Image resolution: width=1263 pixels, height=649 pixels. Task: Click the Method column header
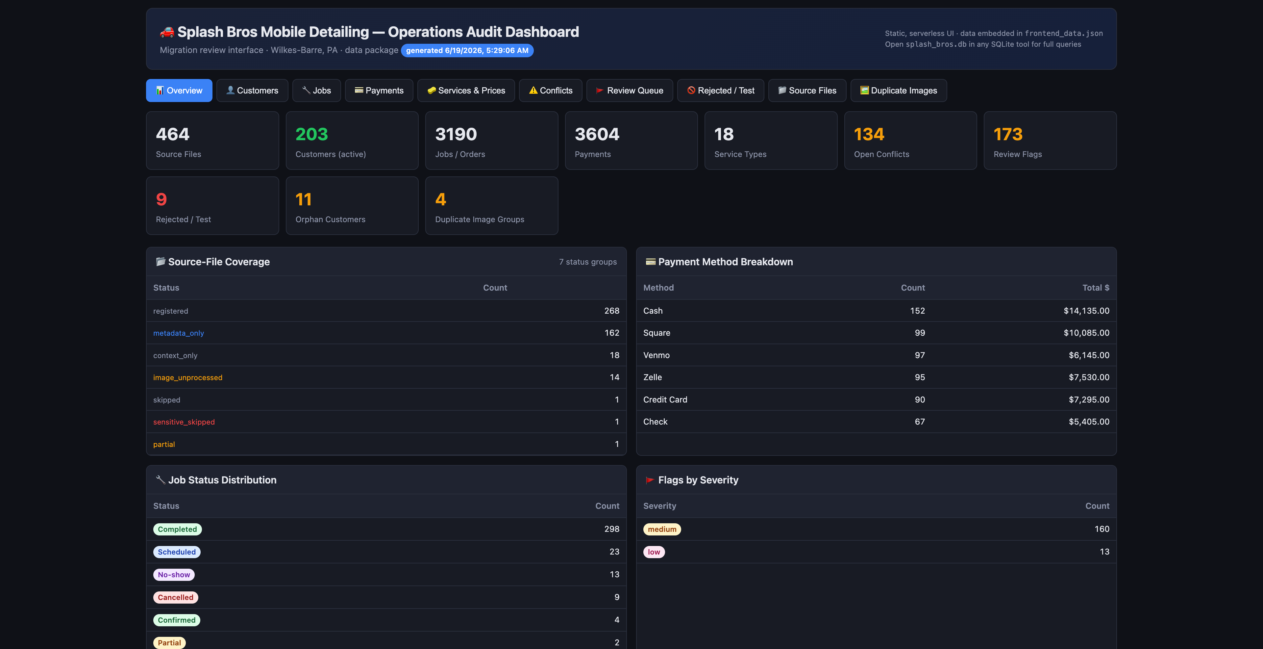658,288
